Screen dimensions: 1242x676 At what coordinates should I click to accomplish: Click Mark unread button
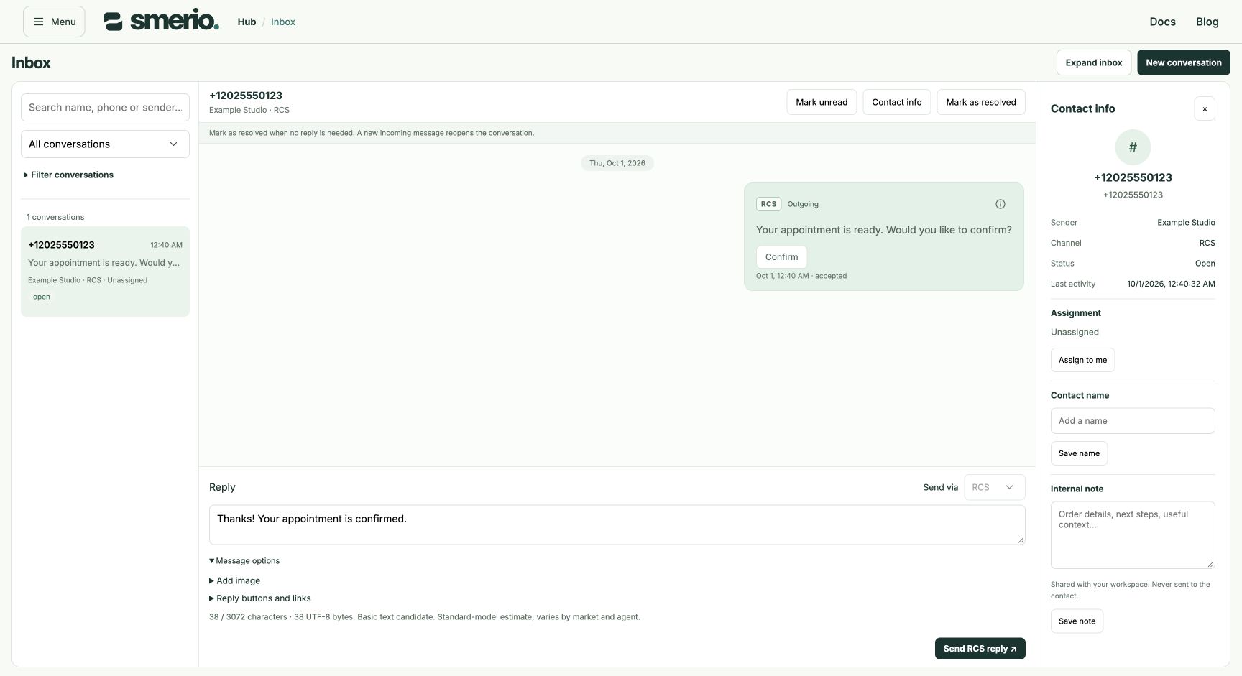click(822, 102)
